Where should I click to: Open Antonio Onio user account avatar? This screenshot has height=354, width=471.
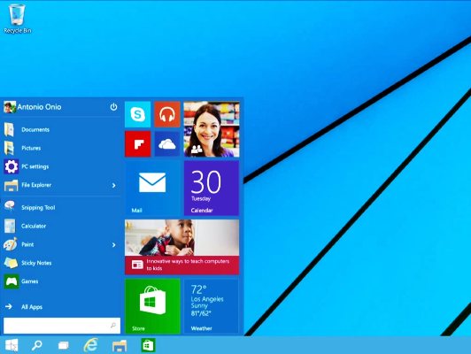pyautogui.click(x=10, y=107)
